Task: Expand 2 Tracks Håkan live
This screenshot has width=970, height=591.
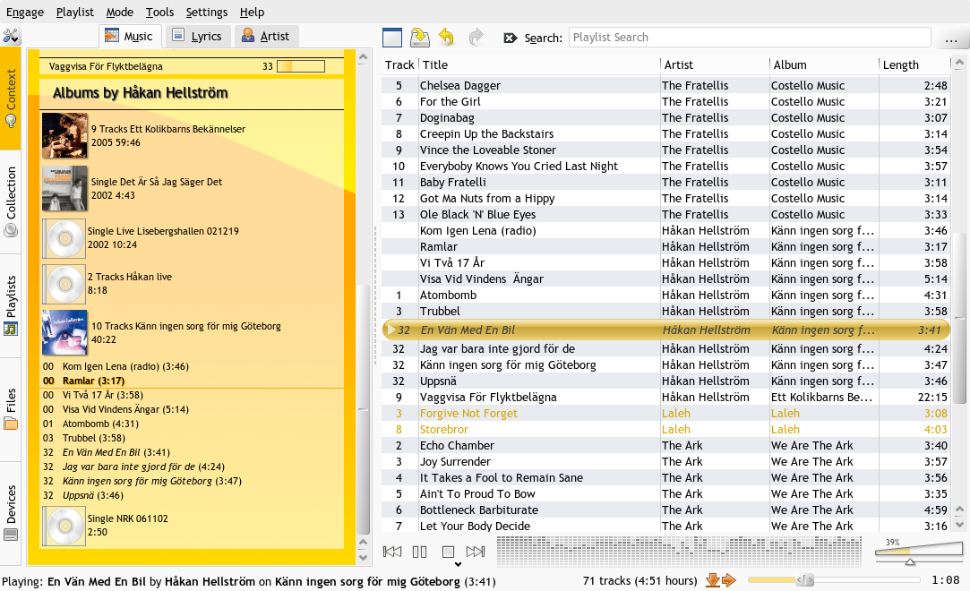Action: point(129,284)
